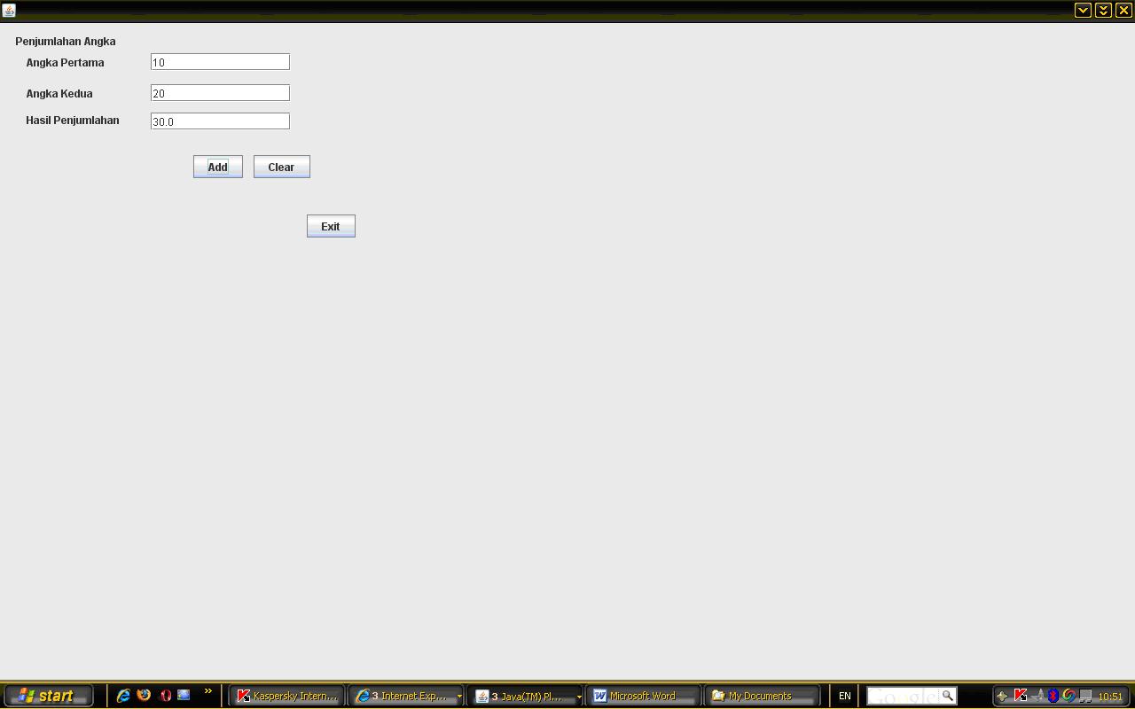The height and width of the screenshot is (709, 1135).
Task: Switch to My Documents taskbar item
Action: click(x=762, y=696)
